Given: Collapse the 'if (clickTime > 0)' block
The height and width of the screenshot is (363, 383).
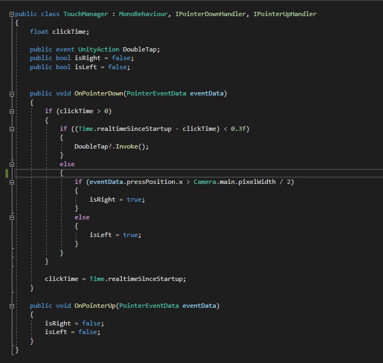Looking at the screenshot, I should [11, 112].
